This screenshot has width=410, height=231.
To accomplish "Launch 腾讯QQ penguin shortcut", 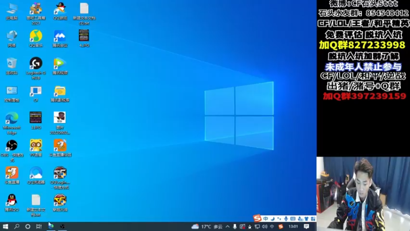I will pos(12,203).
